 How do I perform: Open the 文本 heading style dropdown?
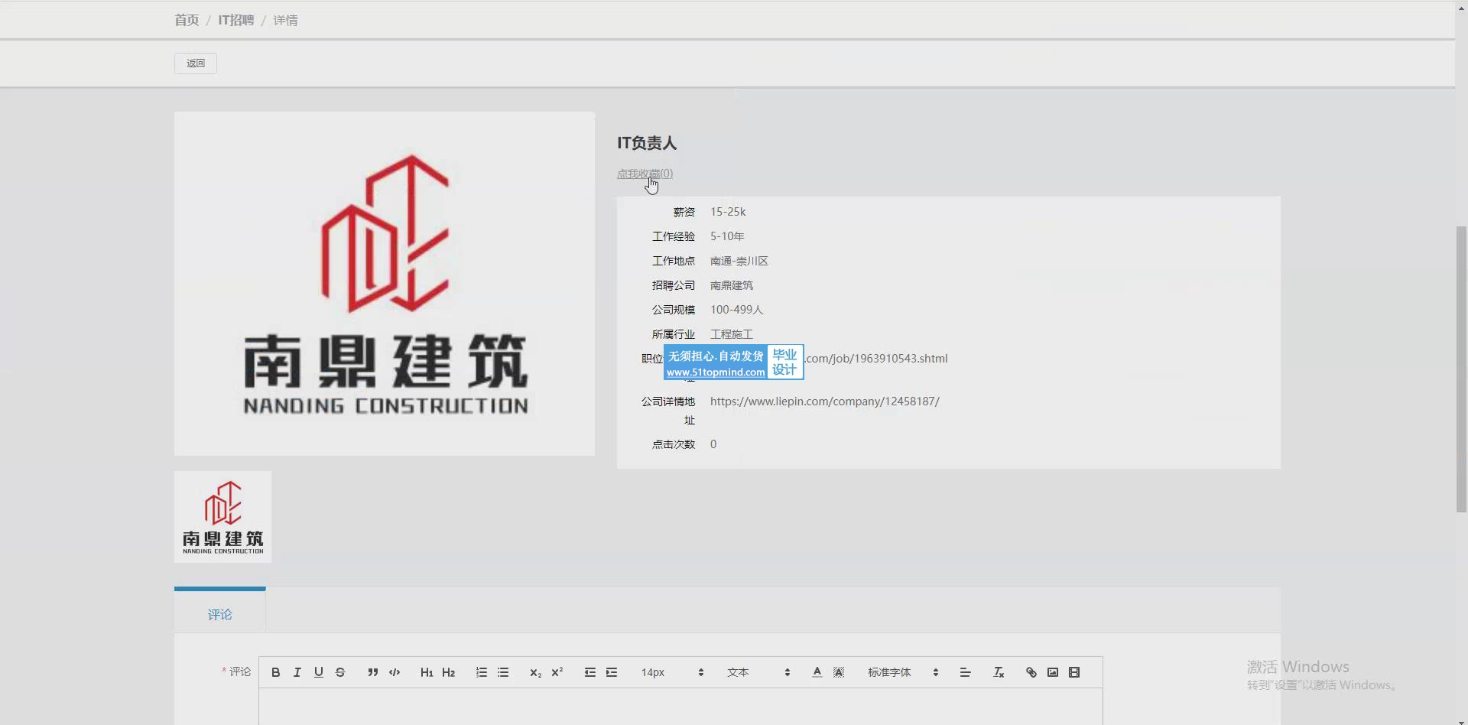click(x=758, y=672)
